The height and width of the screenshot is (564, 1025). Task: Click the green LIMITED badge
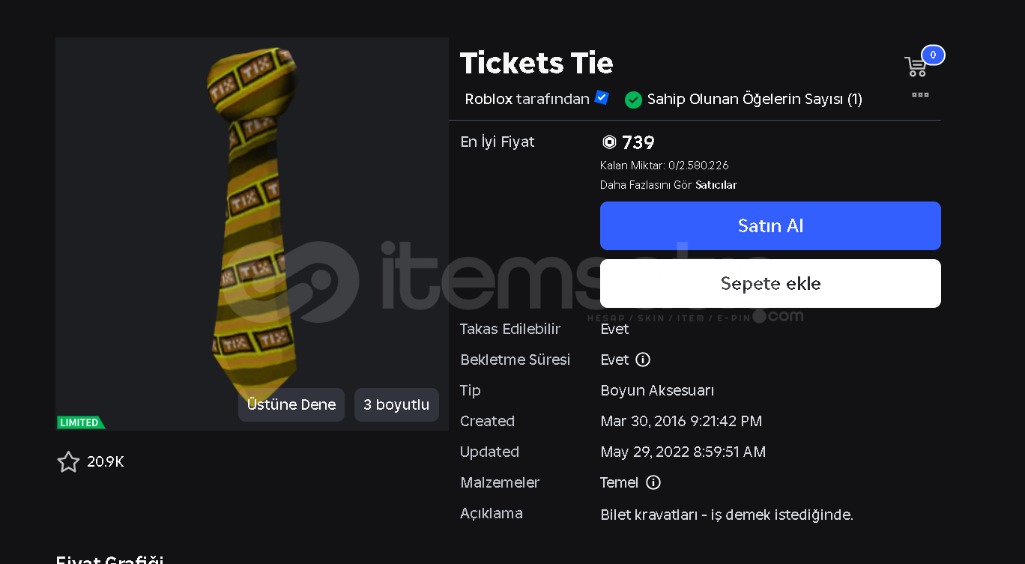click(x=80, y=422)
